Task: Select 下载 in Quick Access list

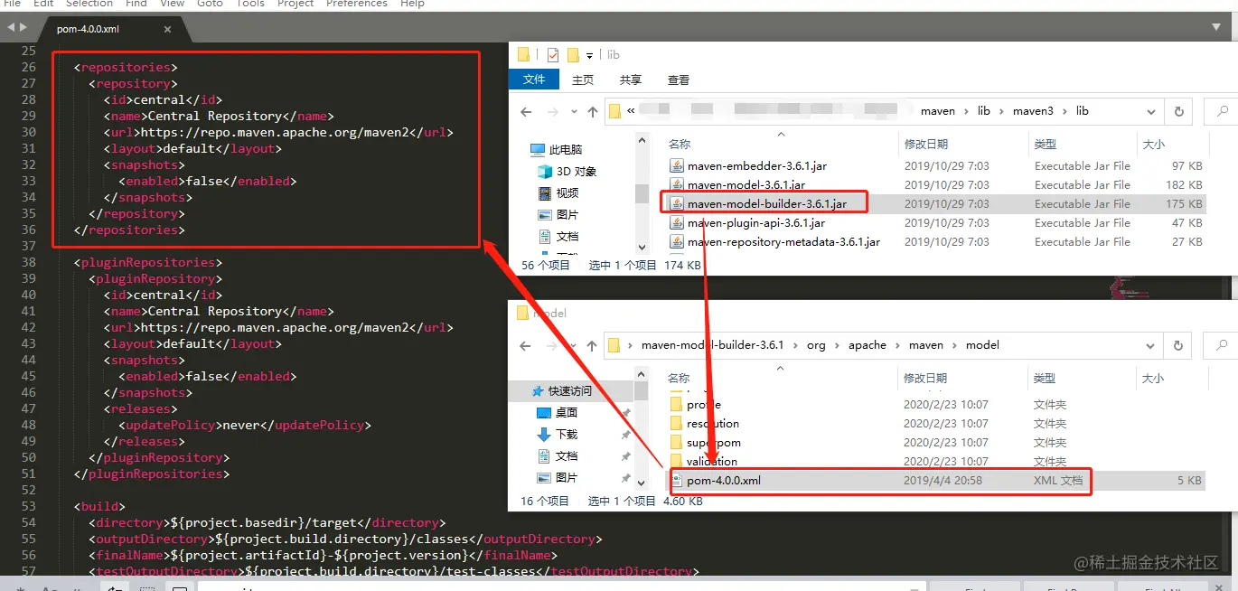Action: pos(557,435)
